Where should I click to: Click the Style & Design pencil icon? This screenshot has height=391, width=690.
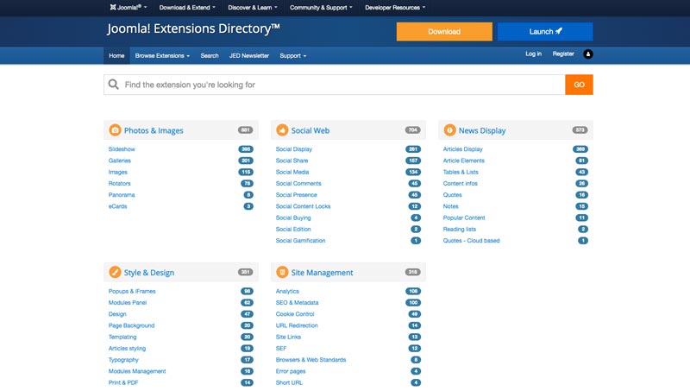115,272
